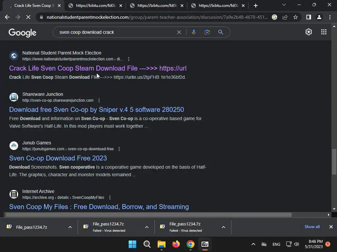This screenshot has width=337, height=252.
Task: Share this page using the share icon
Action: pyautogui.click(x=285, y=17)
